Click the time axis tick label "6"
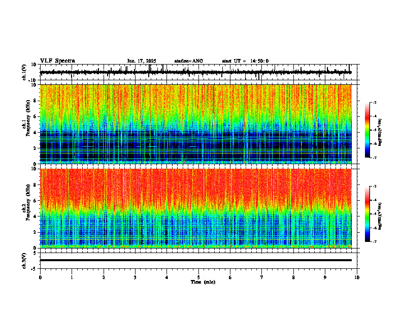This screenshot has height=311, width=402. point(230,277)
